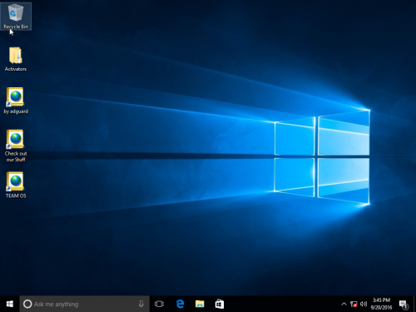Open the network status tray icon

point(354,305)
